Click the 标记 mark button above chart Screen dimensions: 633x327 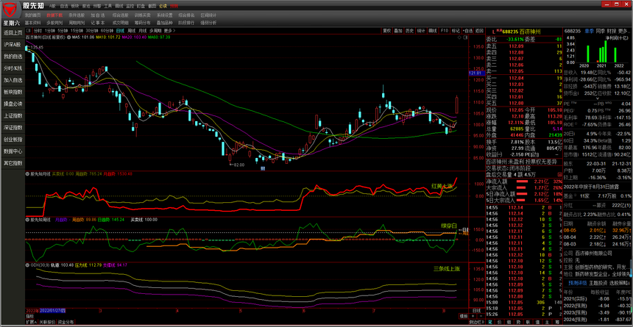(x=456, y=31)
